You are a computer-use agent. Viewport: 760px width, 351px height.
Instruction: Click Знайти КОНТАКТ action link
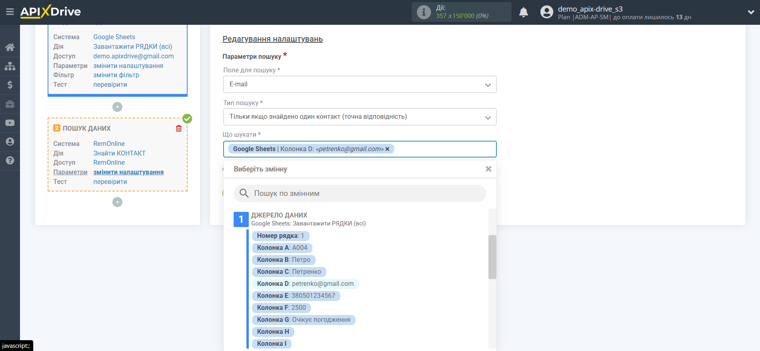(x=119, y=153)
